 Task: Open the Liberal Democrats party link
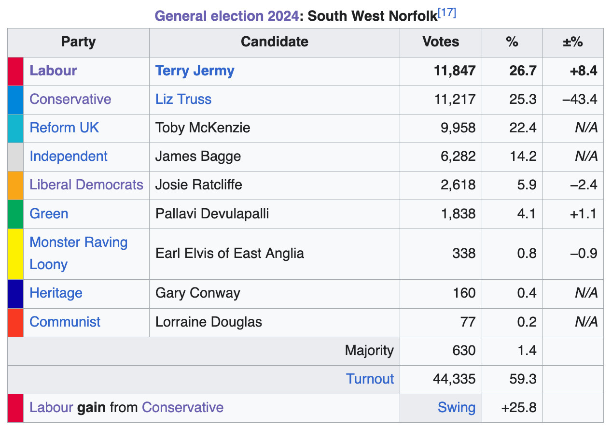[86, 185]
